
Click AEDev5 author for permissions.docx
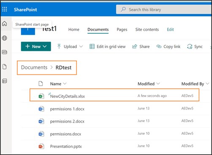[188, 134]
